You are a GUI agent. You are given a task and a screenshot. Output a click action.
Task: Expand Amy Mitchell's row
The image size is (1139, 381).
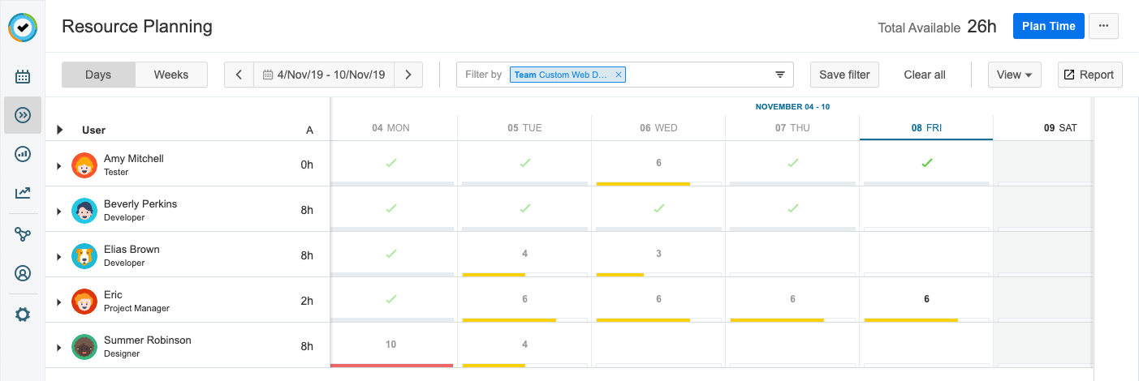(x=58, y=166)
